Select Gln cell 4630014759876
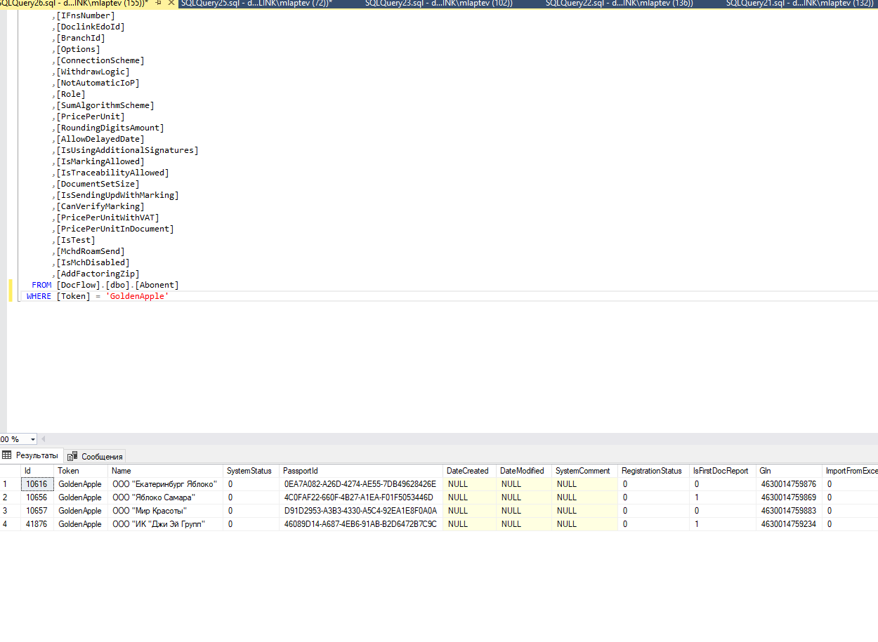This screenshot has width=878, height=642. click(789, 484)
